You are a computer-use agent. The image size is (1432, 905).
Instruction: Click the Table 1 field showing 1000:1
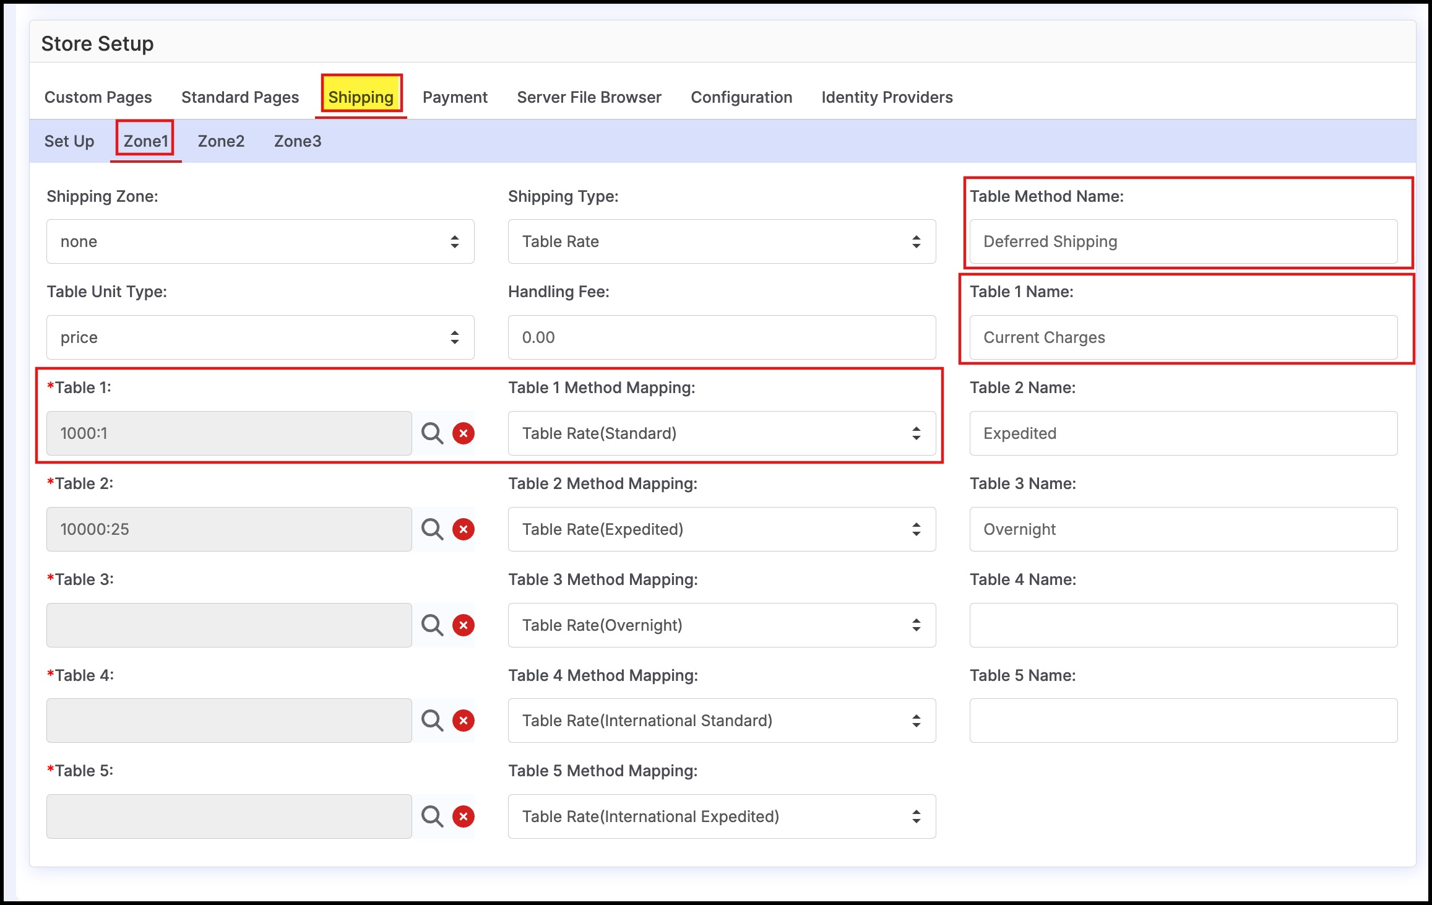[x=229, y=433]
